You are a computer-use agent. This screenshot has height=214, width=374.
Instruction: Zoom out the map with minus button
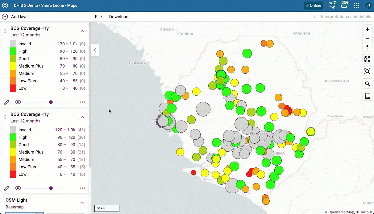pos(367,38)
